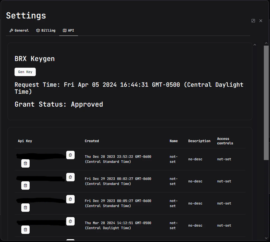Select the API tab

[68, 30]
